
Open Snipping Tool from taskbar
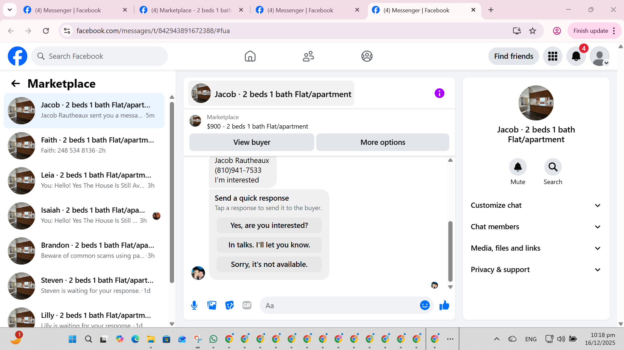(x=198, y=339)
